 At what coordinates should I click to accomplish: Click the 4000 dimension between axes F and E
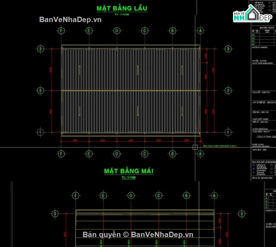pos(75,140)
